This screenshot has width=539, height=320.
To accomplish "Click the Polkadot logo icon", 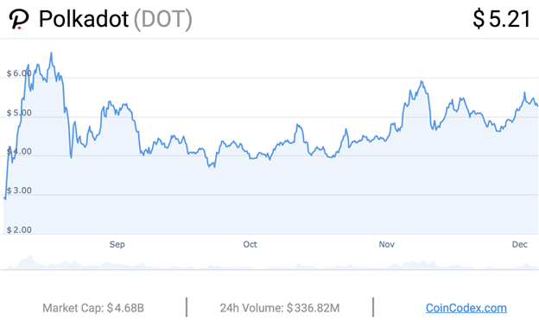I will coord(19,20).
